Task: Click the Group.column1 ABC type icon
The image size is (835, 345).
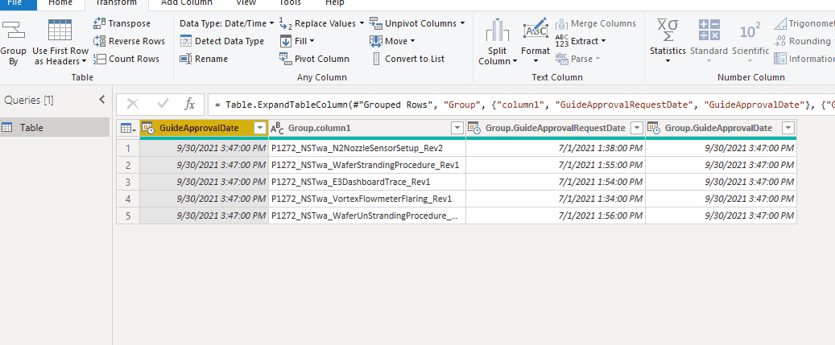Action: click(278, 128)
